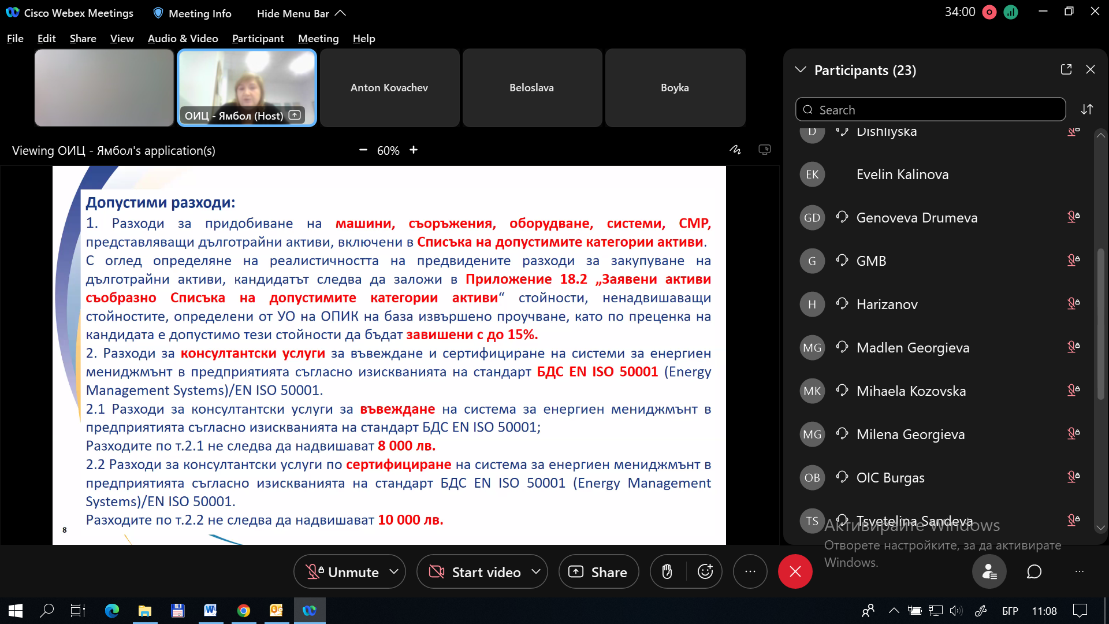The image size is (1109, 624).
Task: Click Hide Menu Bar toggle
Action: tap(301, 13)
